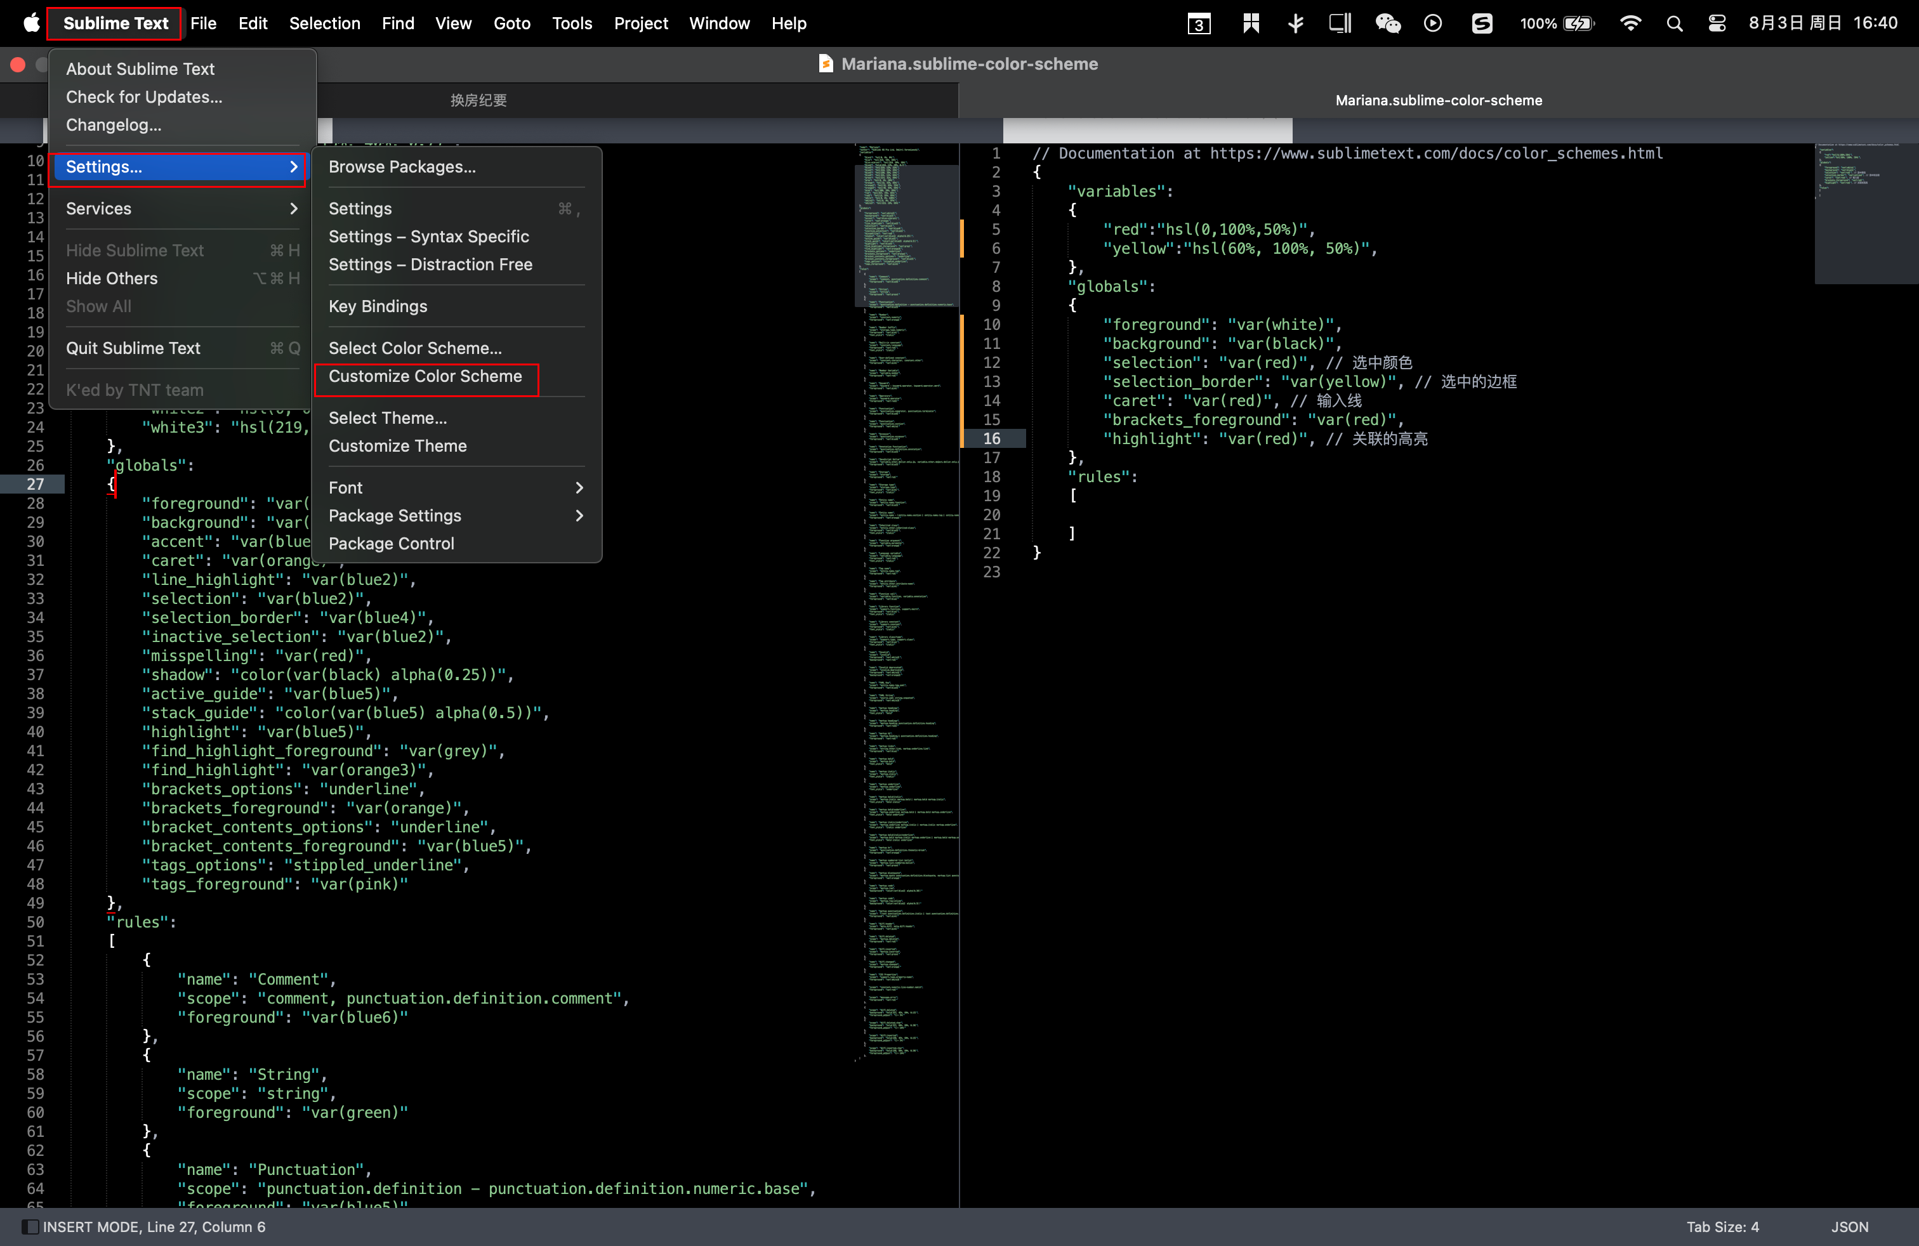1919x1246 pixels.
Task: Open the Project menu
Action: (x=640, y=23)
